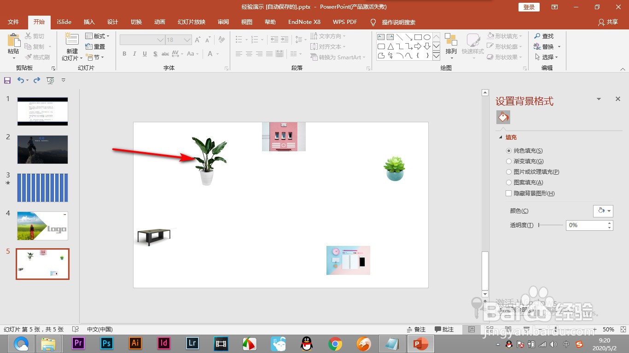Image resolution: width=629 pixels, height=353 pixels.
Task: Click the Paste clipboard icon
Action: click(13, 40)
